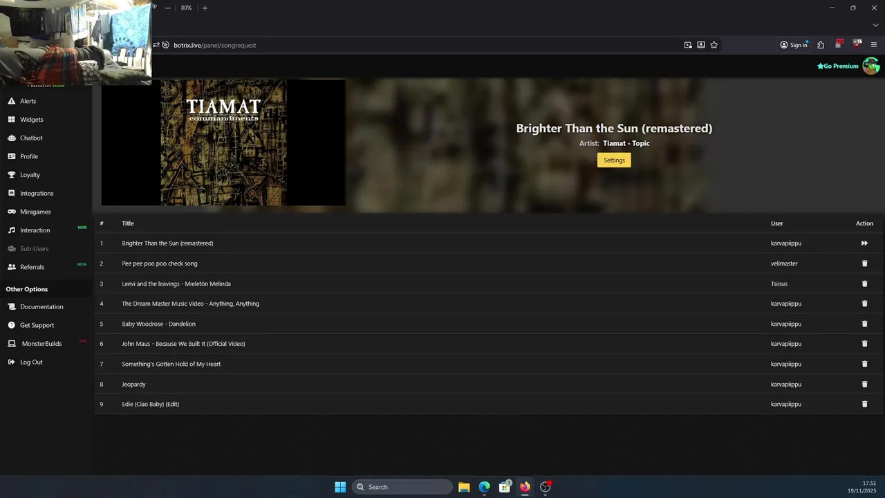Click the Tiamat - Topic artist name

pyautogui.click(x=626, y=143)
